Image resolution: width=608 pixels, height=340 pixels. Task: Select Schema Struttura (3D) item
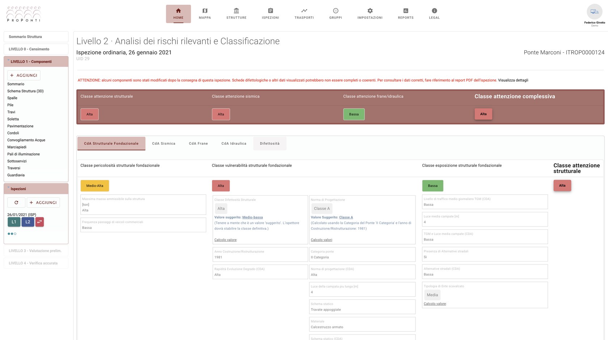(25, 91)
